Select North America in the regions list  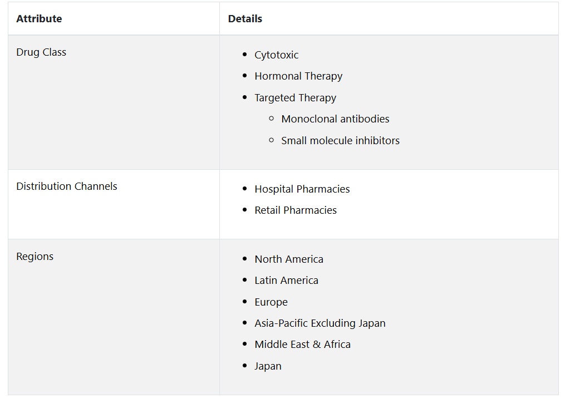pos(289,259)
